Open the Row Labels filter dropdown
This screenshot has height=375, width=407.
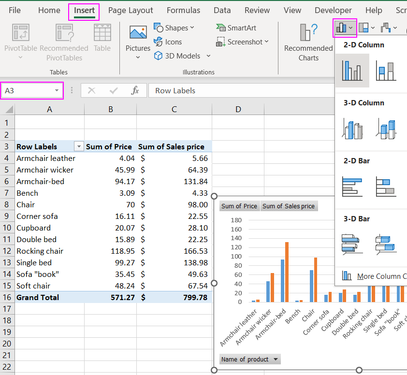point(78,146)
